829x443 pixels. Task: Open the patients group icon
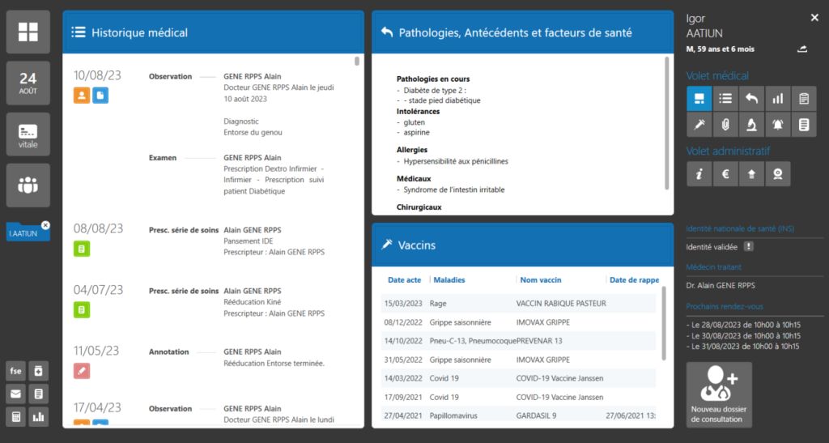[x=28, y=185]
